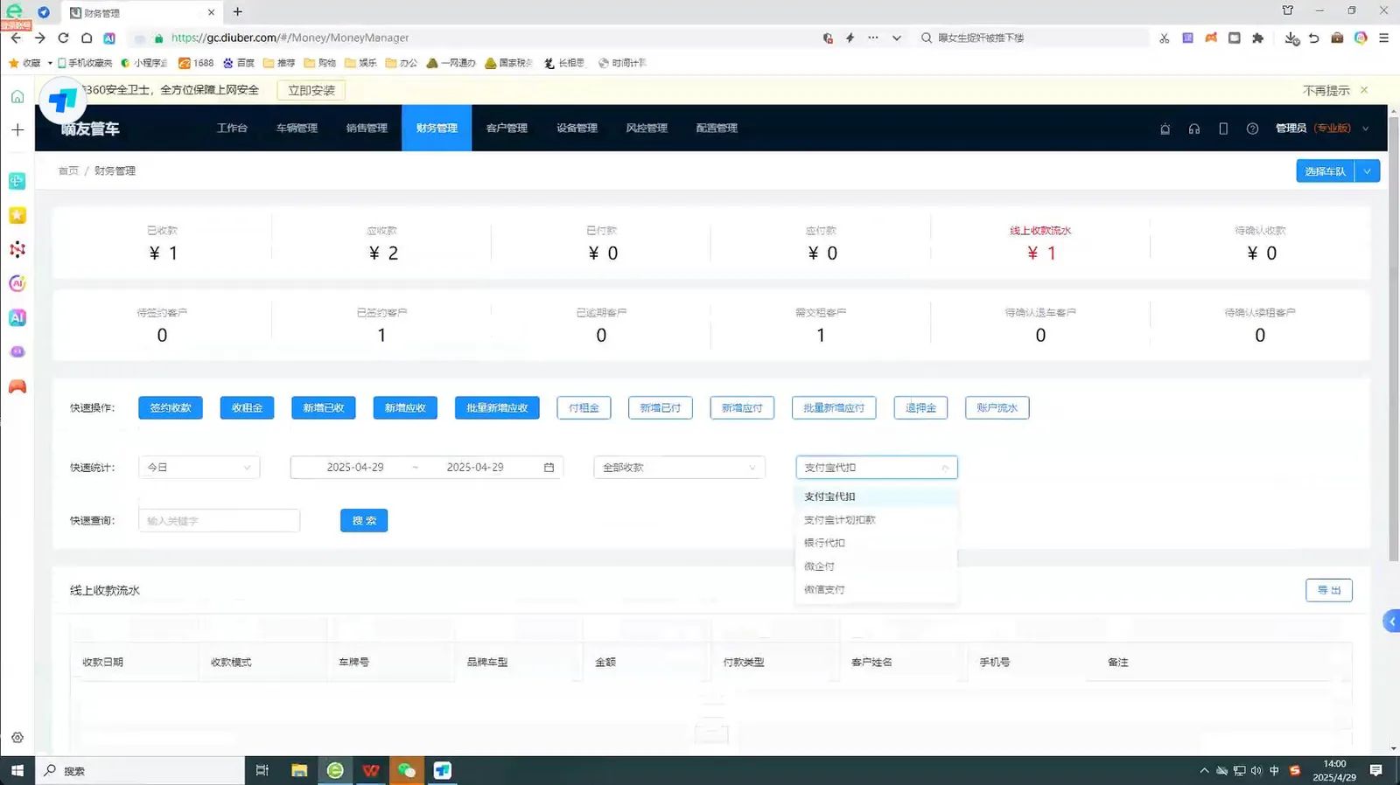Screen dimensions: 1400x785
Task: Open the 今日 quick statistics dropdown
Action: [199, 468]
